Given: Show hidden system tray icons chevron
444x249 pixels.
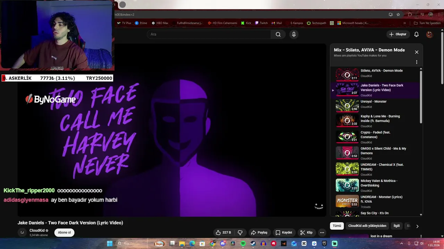Looking at the screenshot, I should pyautogui.click(x=402, y=243).
